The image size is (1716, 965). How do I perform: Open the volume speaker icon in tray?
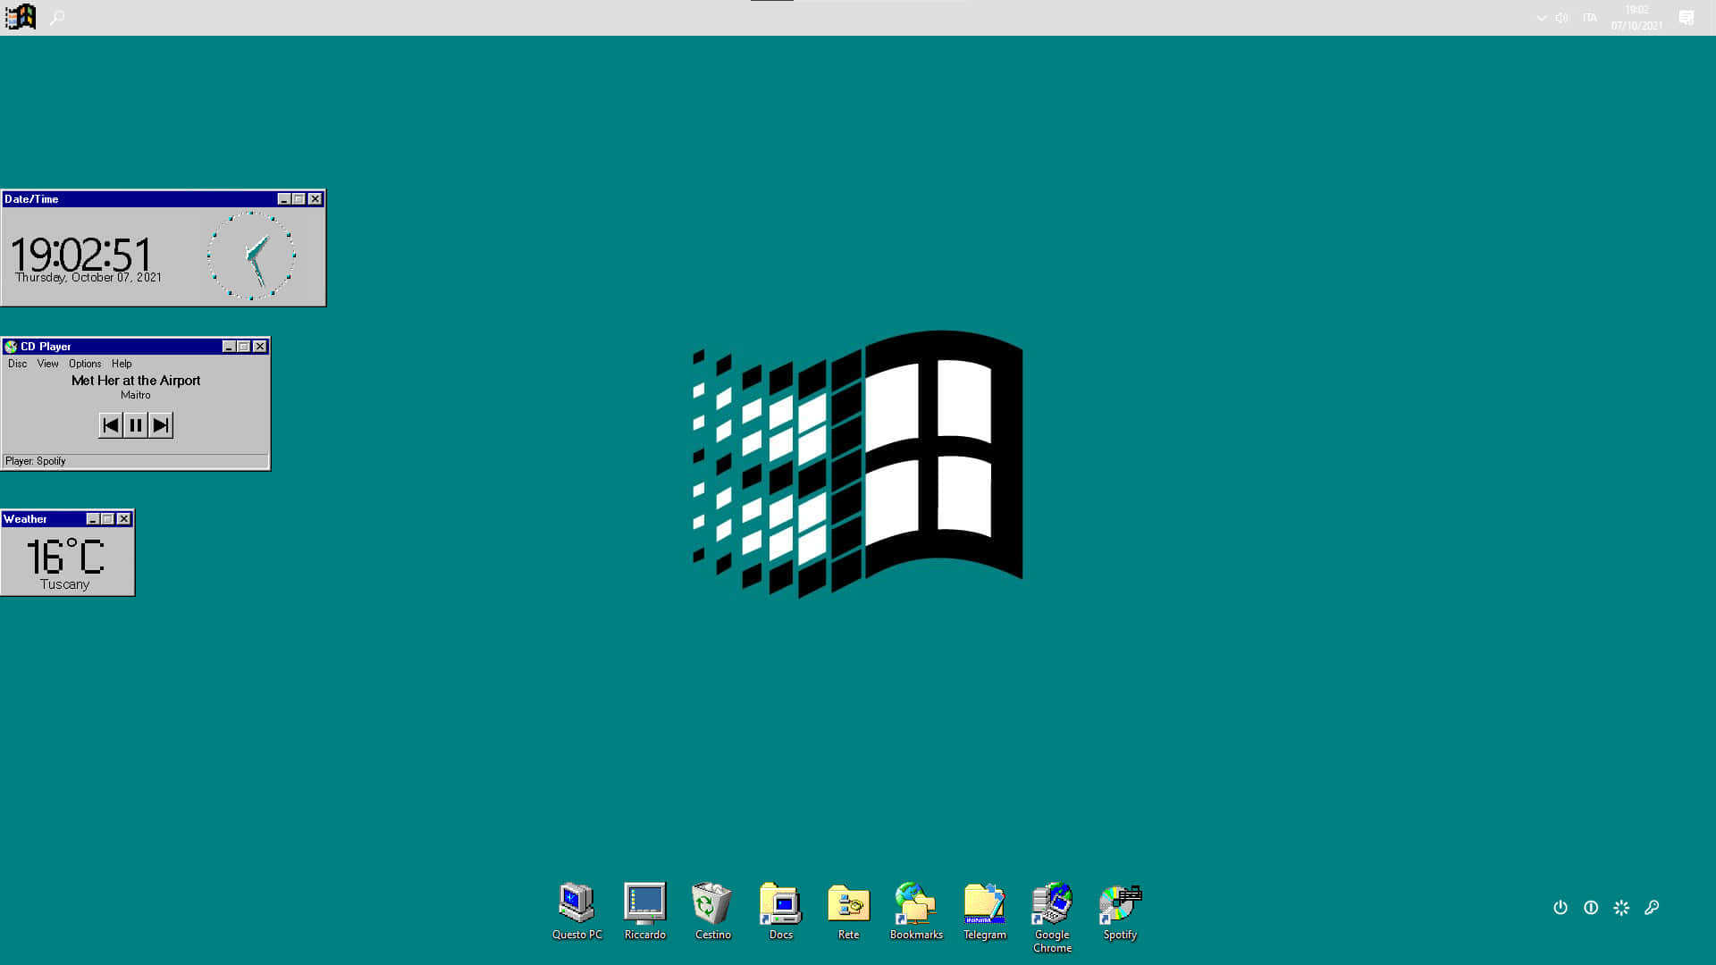click(x=1562, y=18)
